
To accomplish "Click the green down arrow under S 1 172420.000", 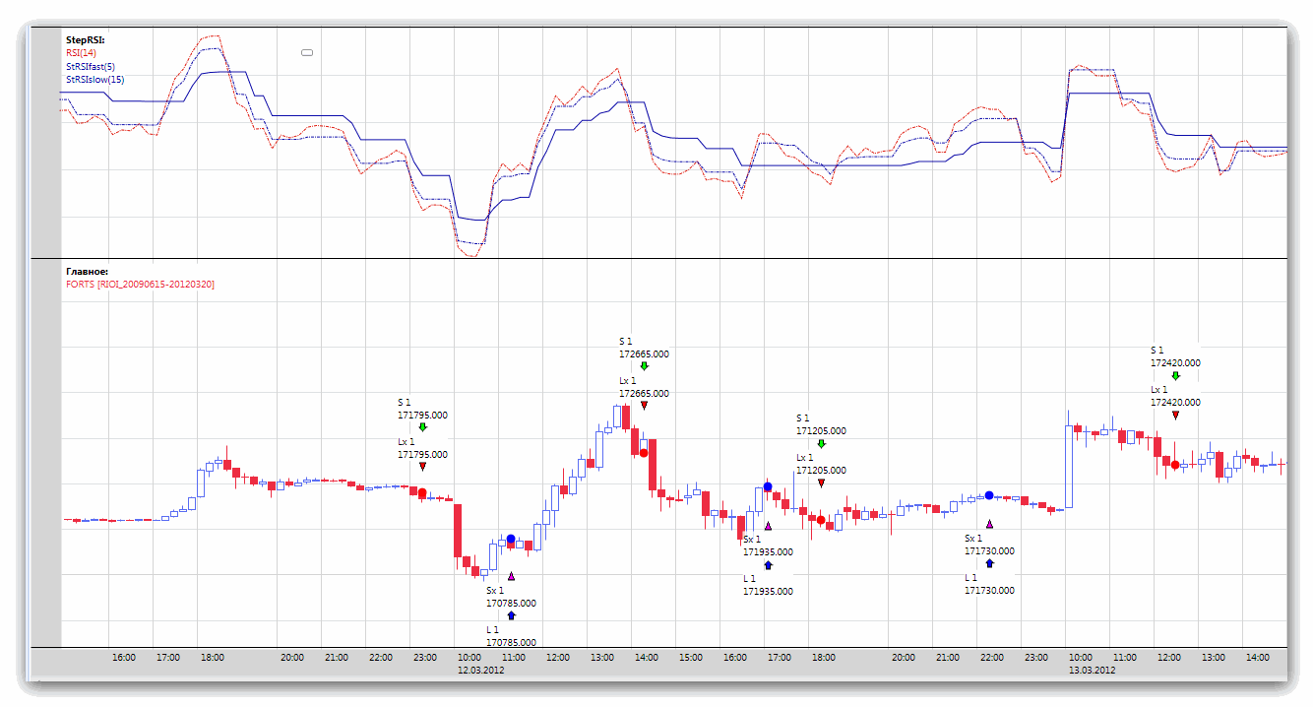I will click(x=1175, y=376).
